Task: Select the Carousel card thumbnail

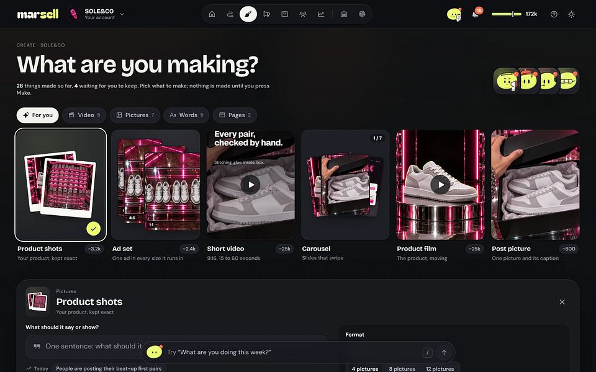Action: click(346, 185)
